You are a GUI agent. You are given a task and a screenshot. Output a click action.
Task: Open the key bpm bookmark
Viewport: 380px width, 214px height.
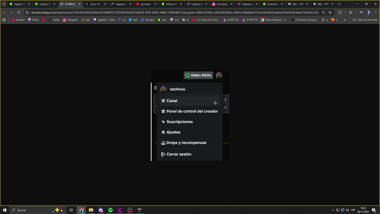tap(148, 20)
